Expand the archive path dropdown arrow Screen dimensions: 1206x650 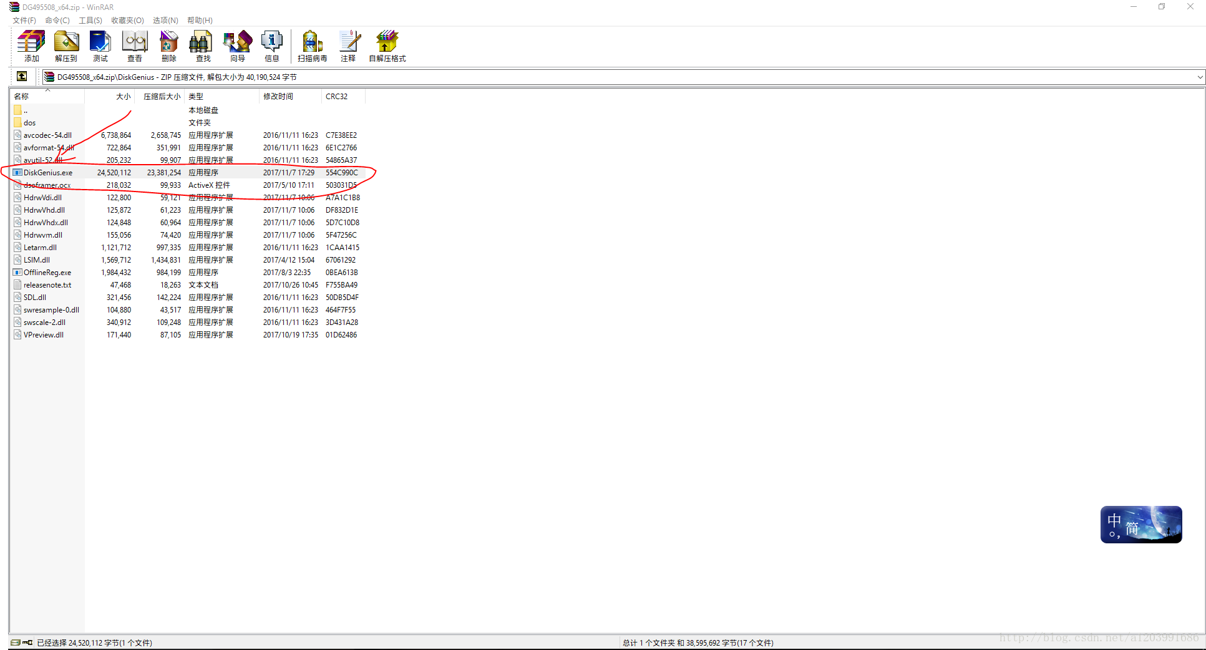click(1200, 77)
